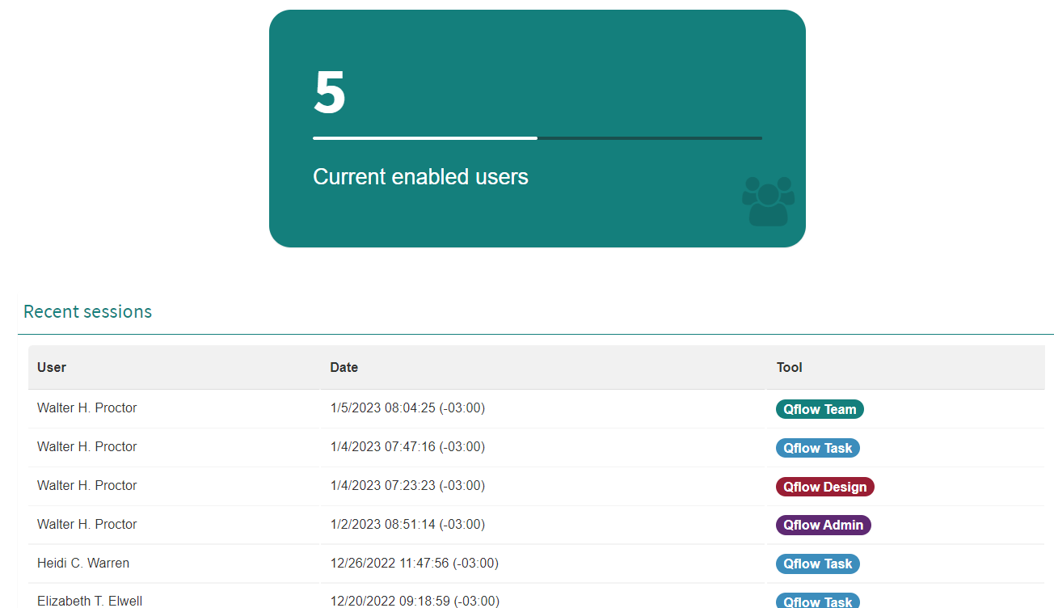This screenshot has height=608, width=1054.
Task: Click Walter H. Proctor in Qflow Design row
Action: click(x=87, y=485)
